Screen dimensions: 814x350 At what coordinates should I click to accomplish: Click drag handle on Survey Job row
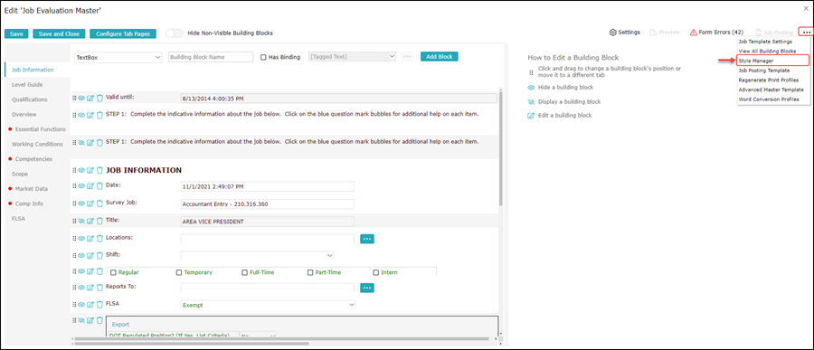pos(74,203)
